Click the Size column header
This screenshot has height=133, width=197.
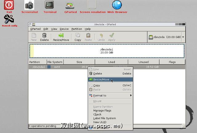79,62
